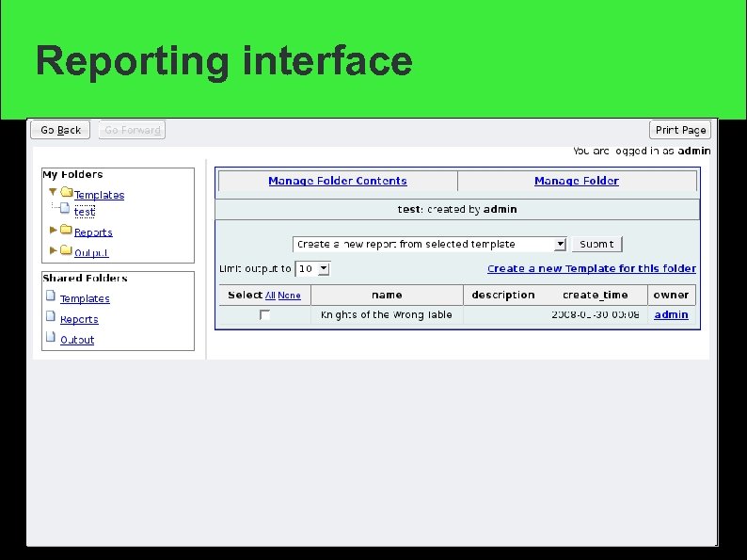Click the Select All link
747x560 pixels.
[x=270, y=296]
